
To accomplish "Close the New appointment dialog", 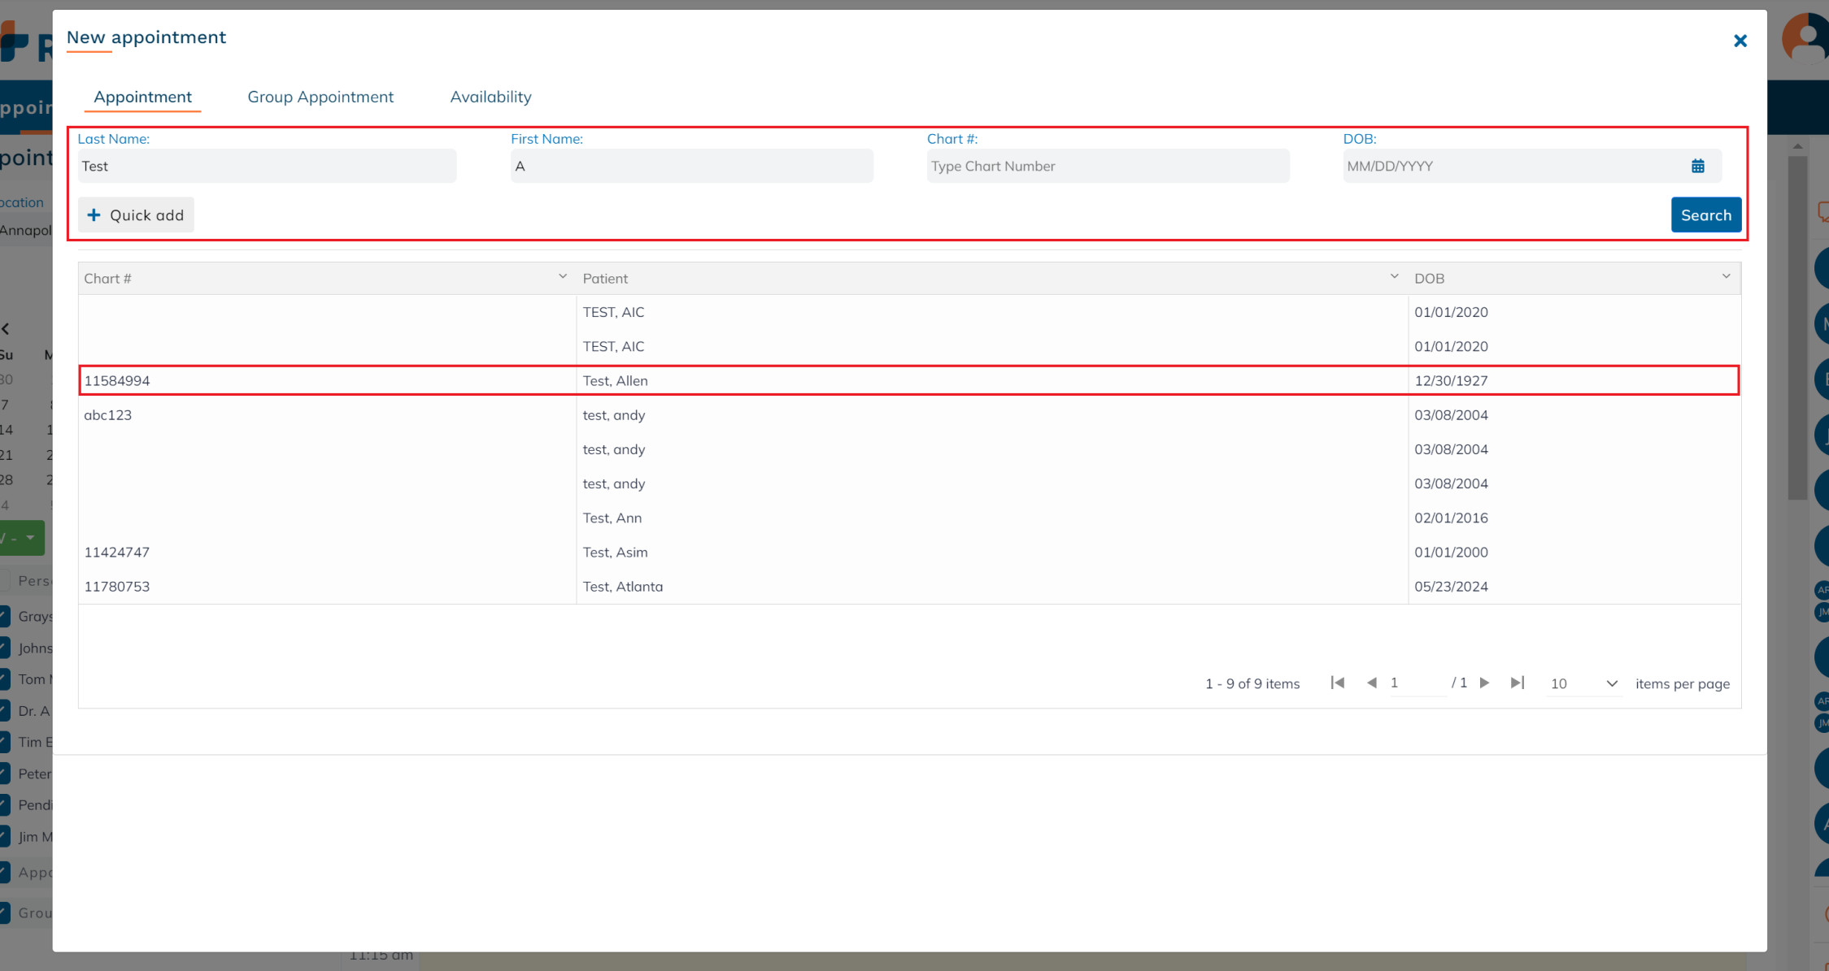I will click(1740, 41).
